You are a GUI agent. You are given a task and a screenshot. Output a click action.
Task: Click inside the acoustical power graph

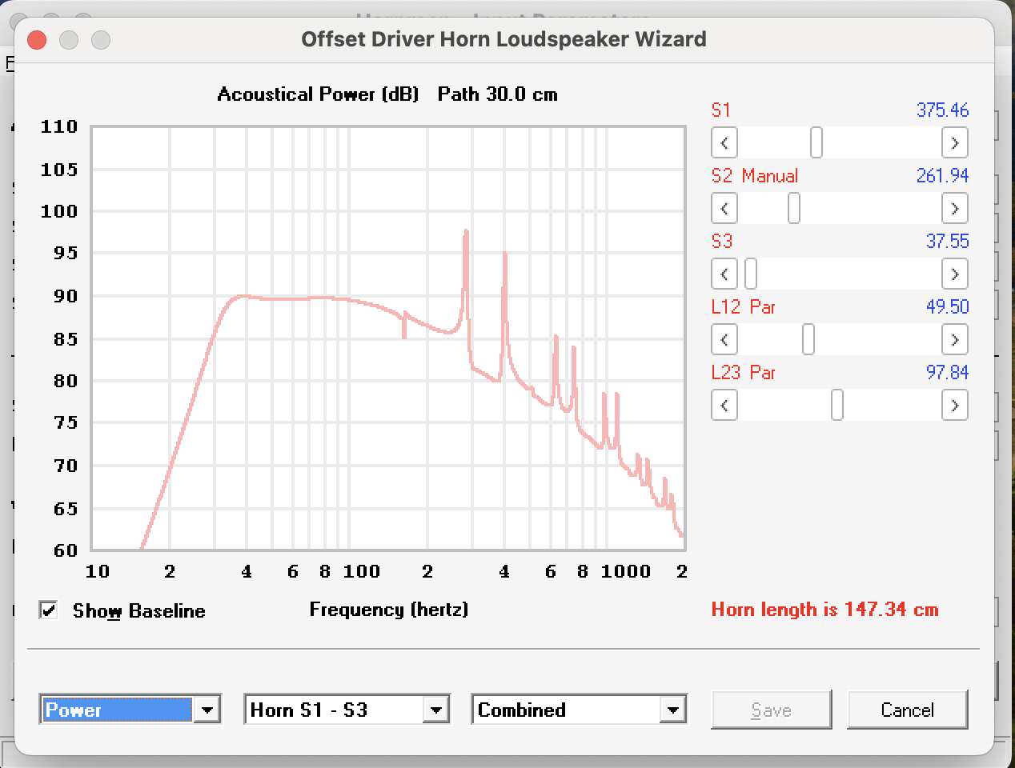pos(388,338)
